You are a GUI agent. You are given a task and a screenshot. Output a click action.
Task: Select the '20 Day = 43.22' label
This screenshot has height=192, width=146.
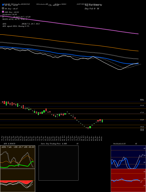tap(11, 5)
